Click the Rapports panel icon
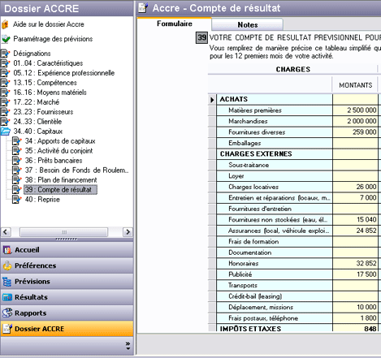 [7, 313]
